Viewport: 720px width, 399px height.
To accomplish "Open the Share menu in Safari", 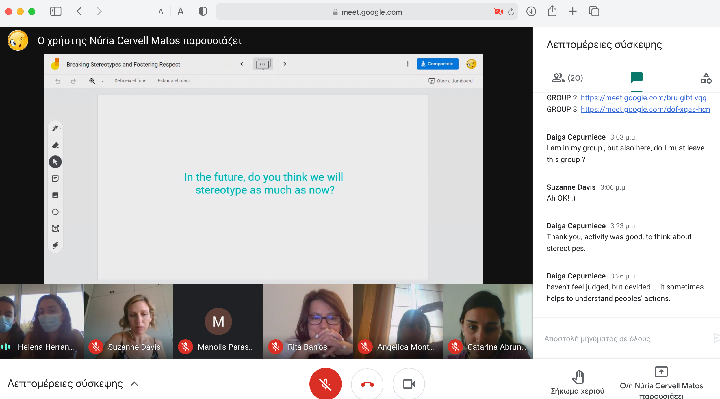I will tap(552, 11).
